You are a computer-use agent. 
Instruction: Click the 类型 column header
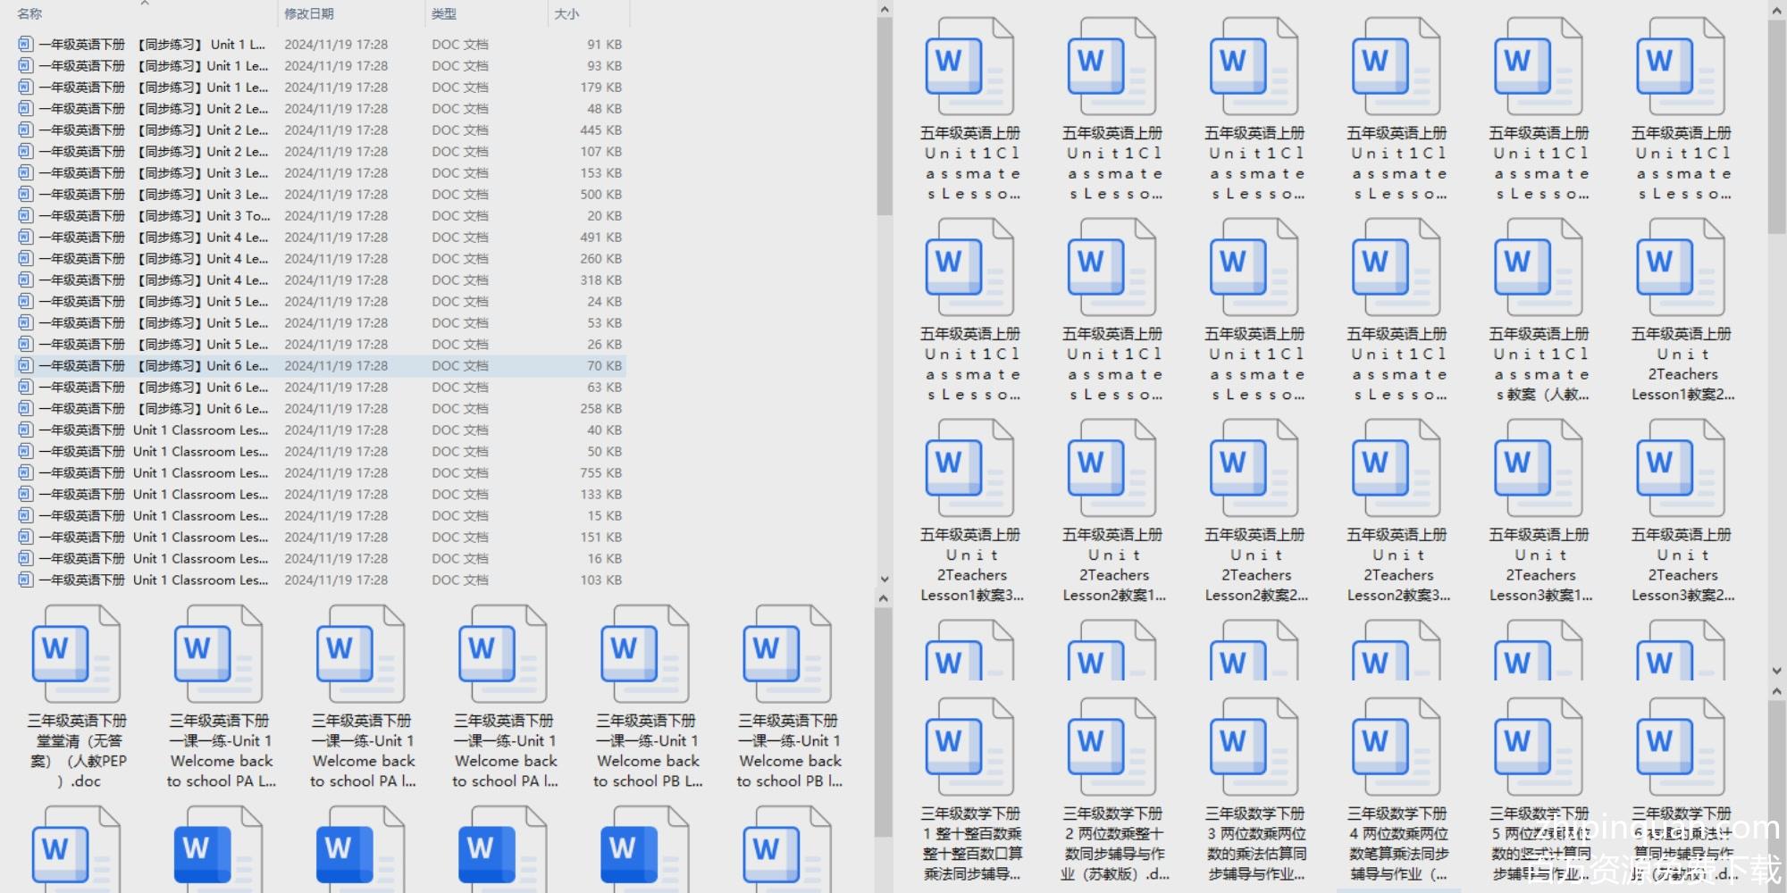coord(444,14)
